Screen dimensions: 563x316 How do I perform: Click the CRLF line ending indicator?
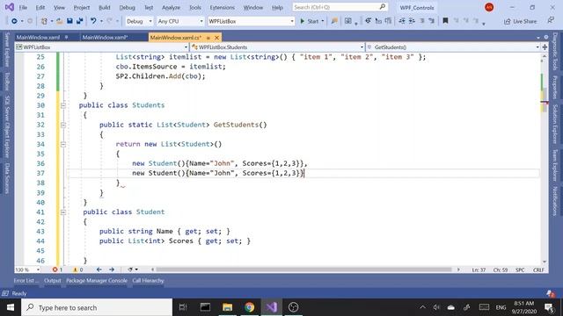pos(538,269)
